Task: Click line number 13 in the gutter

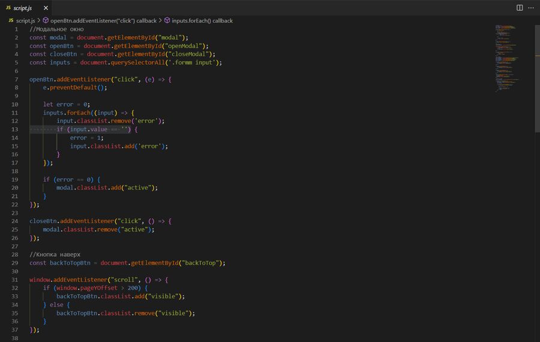Action: point(16,129)
